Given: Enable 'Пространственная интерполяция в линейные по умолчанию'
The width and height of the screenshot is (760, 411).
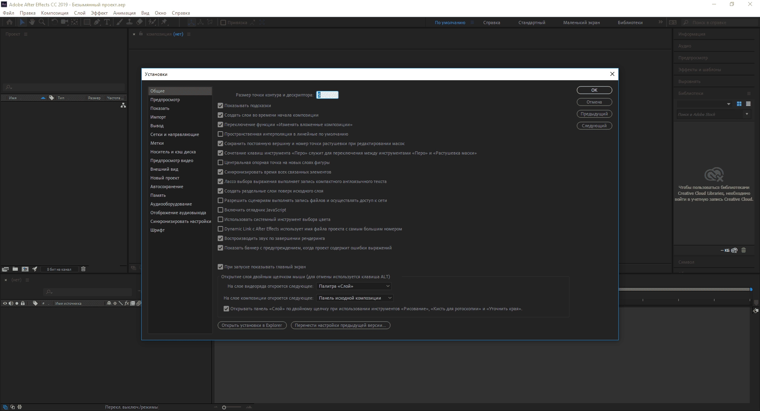Looking at the screenshot, I should coord(220,134).
